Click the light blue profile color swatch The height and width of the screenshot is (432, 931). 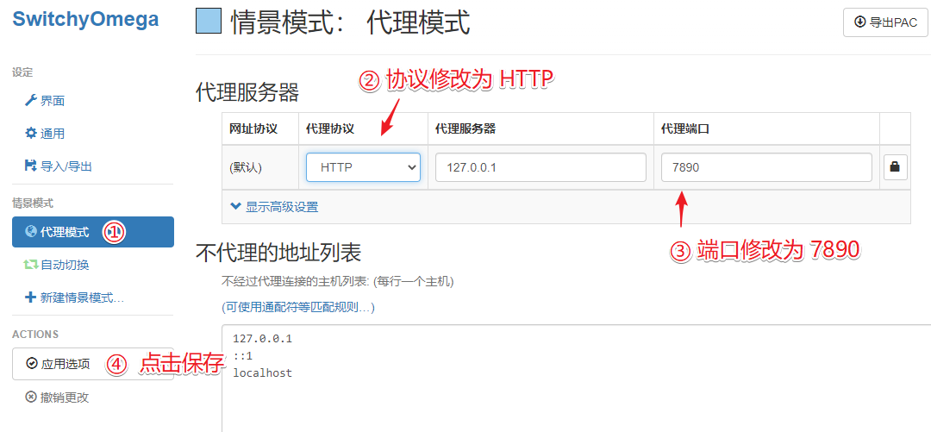pos(209,22)
